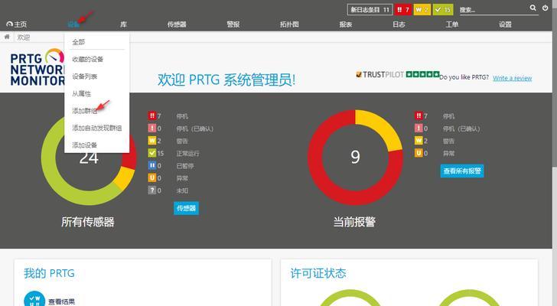Viewport: 557px width, 306px height.
Task: Click green up sensors badge 15
Action: (442, 10)
